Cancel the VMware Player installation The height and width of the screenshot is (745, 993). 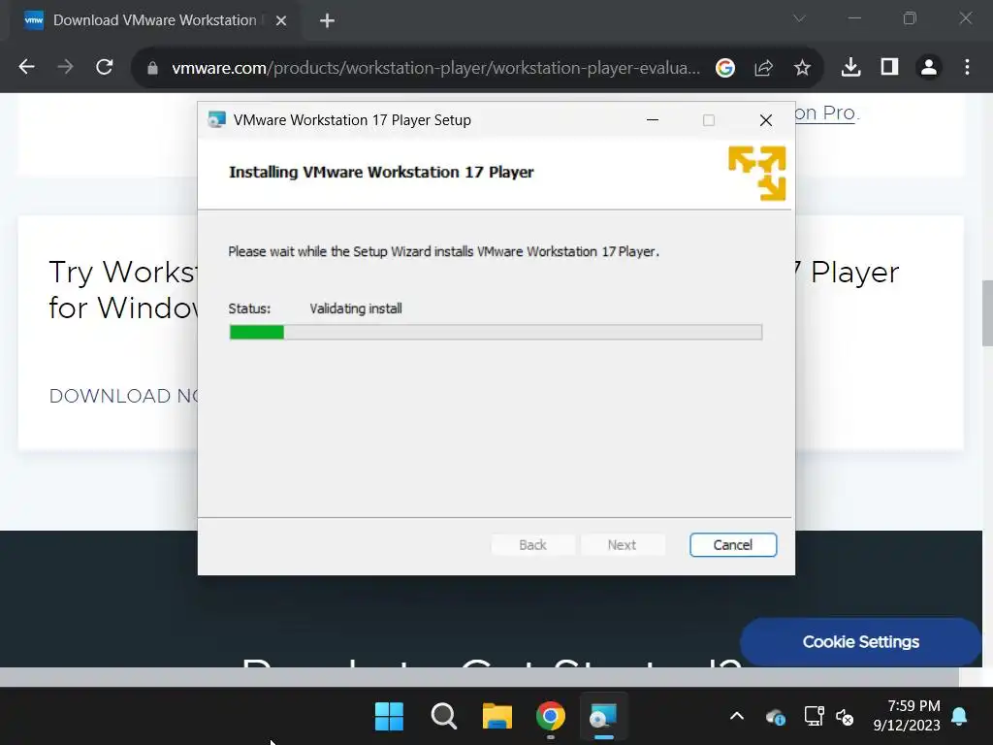point(733,545)
